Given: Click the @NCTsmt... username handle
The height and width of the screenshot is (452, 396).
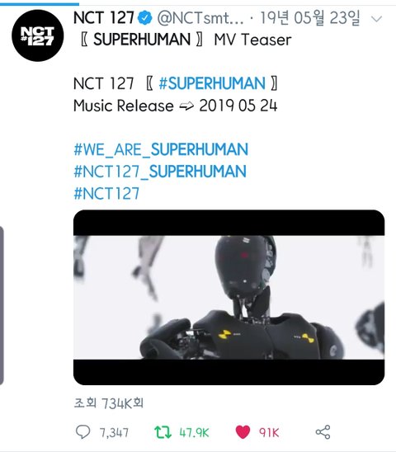Looking at the screenshot, I should click(200, 18).
